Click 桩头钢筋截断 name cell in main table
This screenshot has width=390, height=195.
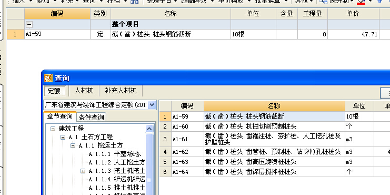coord(171,34)
